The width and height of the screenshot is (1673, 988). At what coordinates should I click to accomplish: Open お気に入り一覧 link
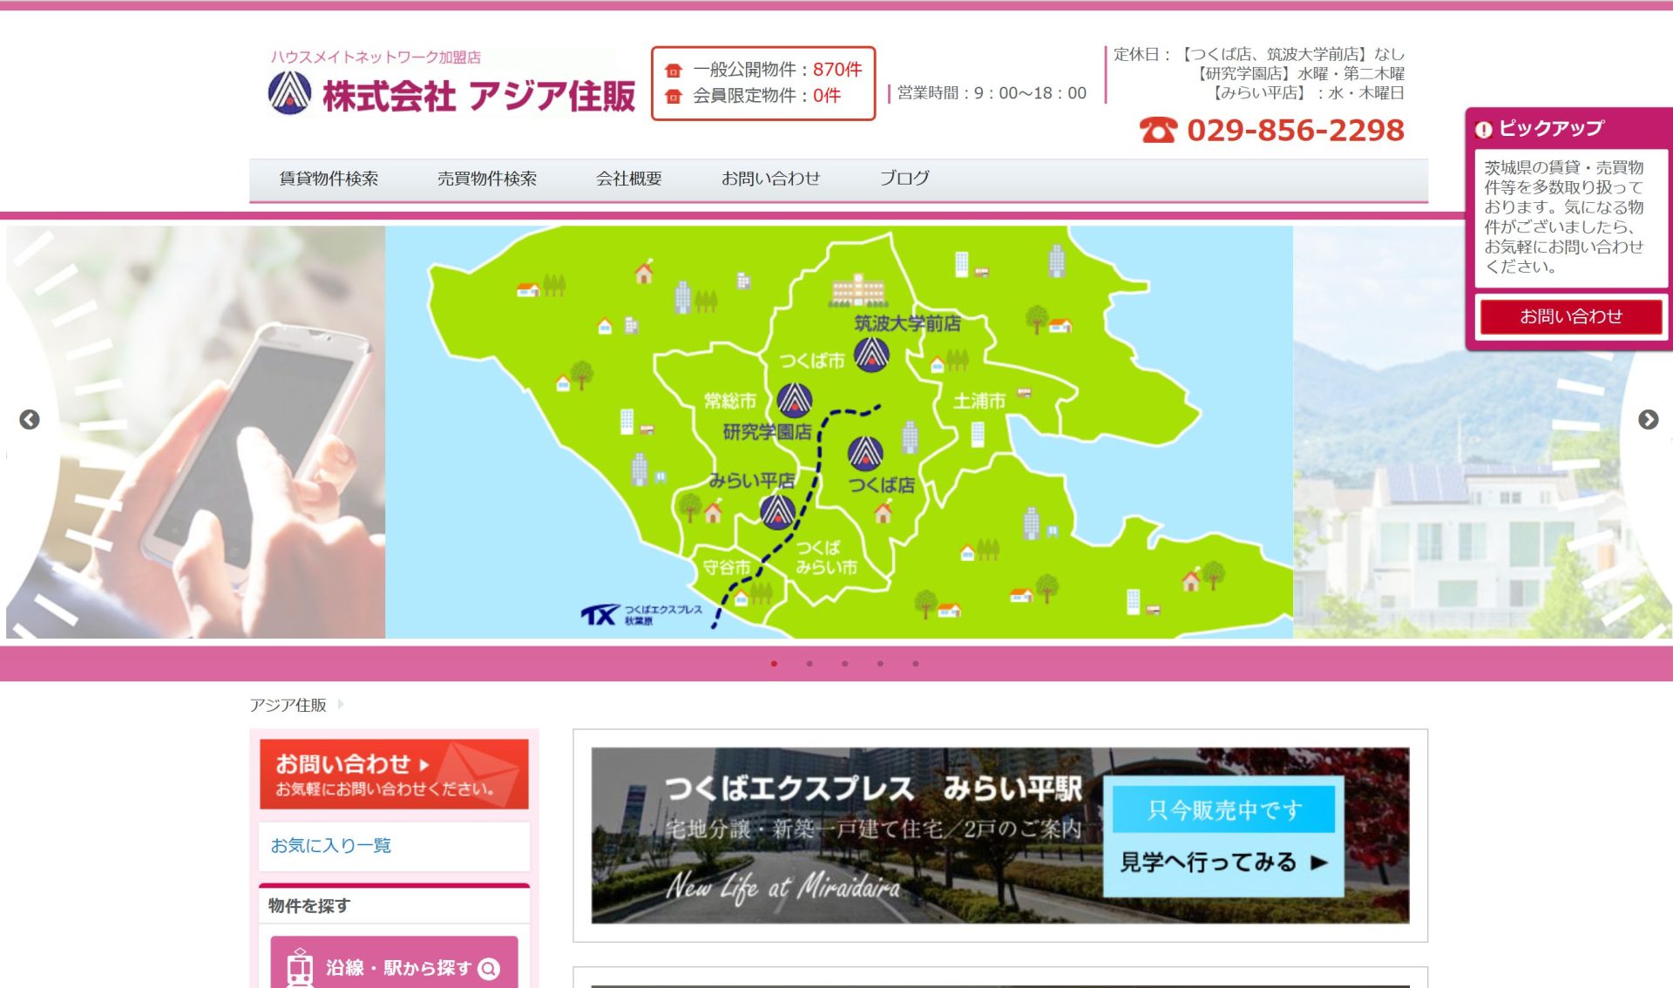(331, 846)
